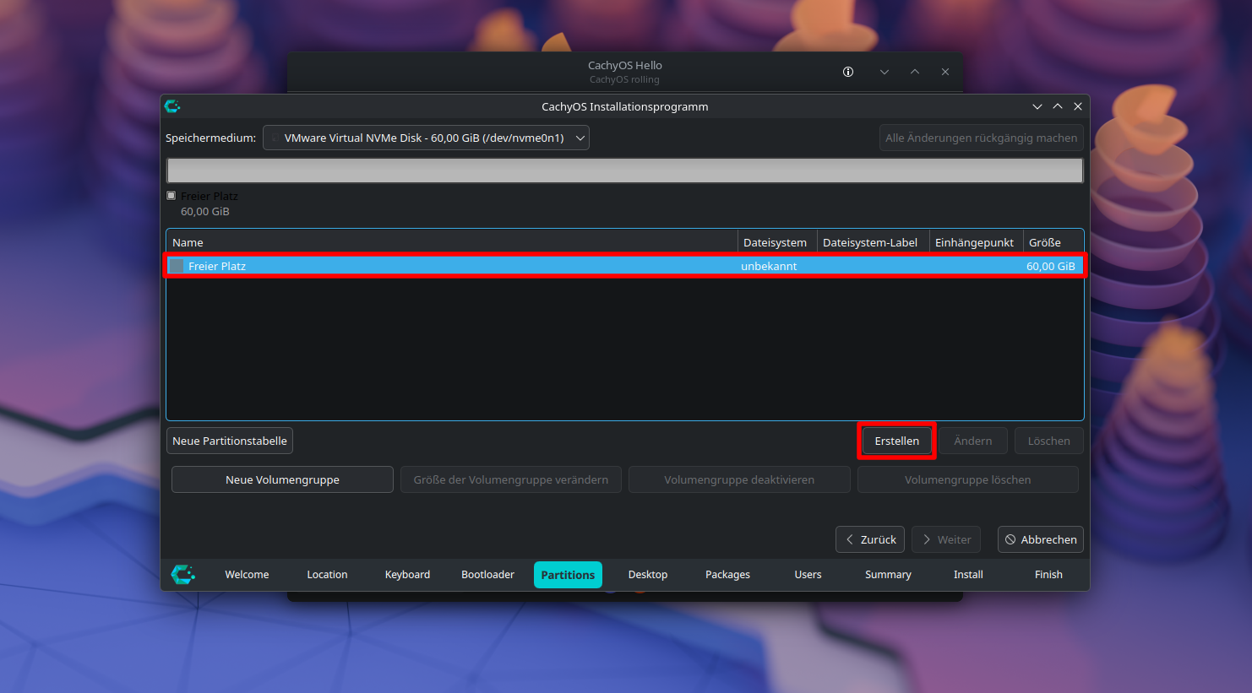1252x693 pixels.
Task: Select the Welcome step
Action: pos(247,575)
